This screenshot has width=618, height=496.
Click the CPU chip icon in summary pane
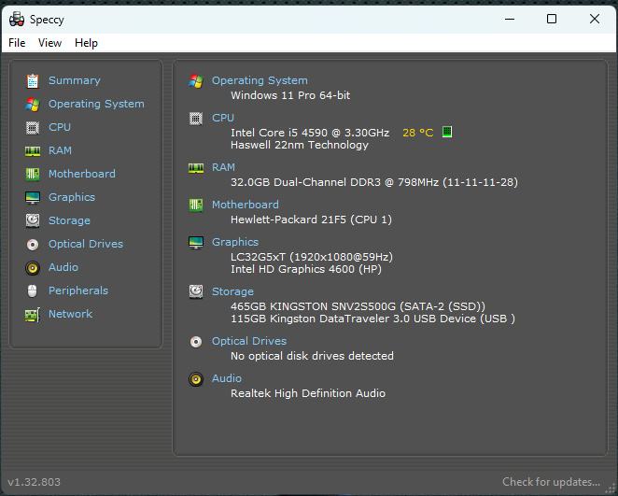pyautogui.click(x=196, y=119)
